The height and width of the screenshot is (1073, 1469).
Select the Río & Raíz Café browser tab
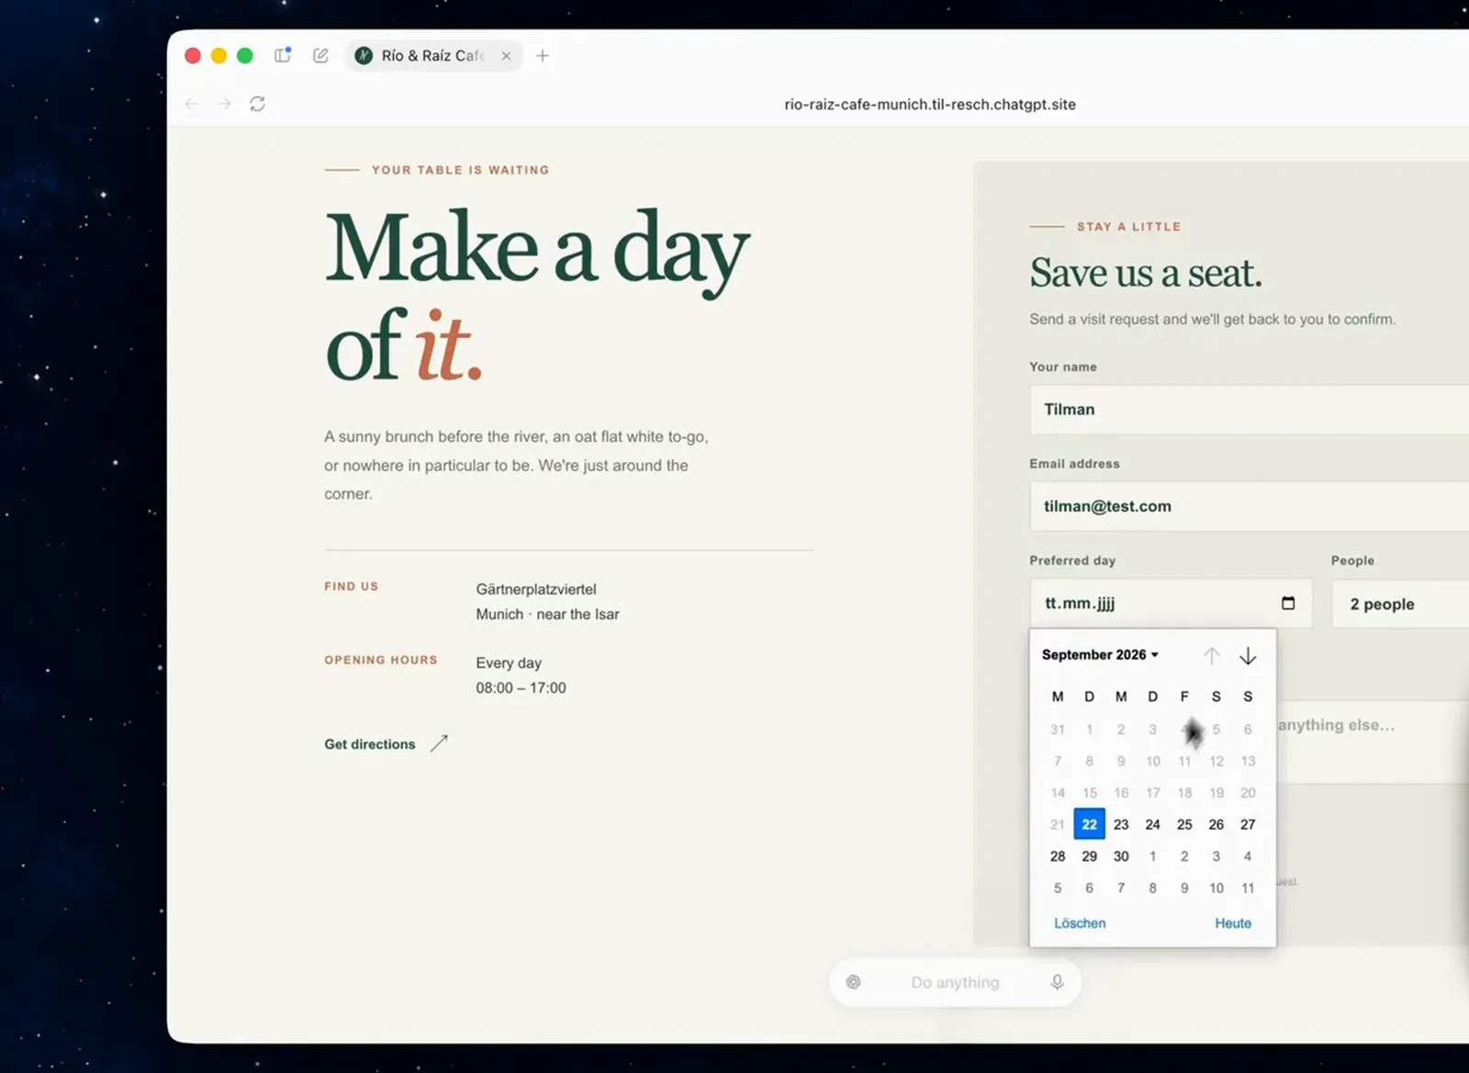click(433, 56)
